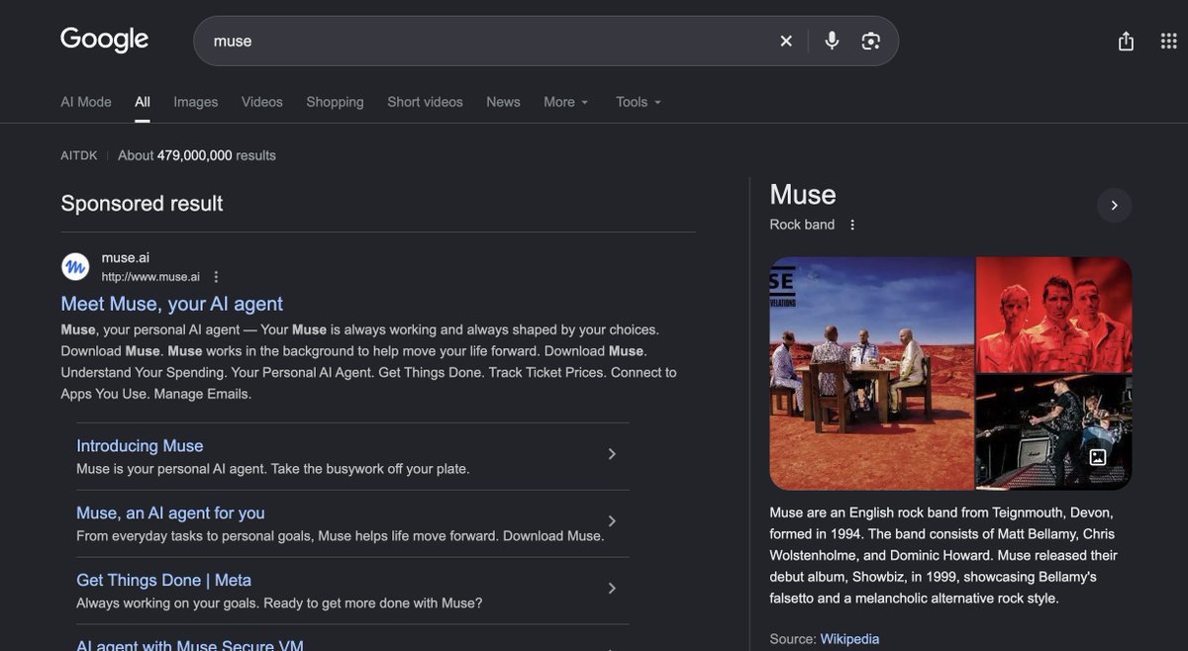Switch to the Videos tab
The height and width of the screenshot is (651, 1188).
(x=262, y=102)
